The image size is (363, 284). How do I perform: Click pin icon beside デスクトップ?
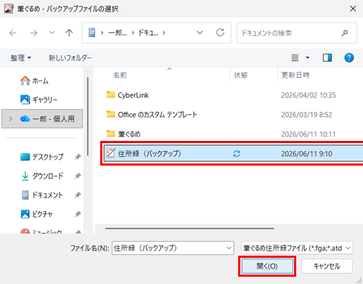[x=78, y=157]
